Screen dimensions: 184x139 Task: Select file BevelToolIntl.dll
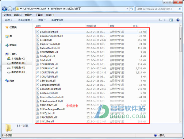point(91,32)
